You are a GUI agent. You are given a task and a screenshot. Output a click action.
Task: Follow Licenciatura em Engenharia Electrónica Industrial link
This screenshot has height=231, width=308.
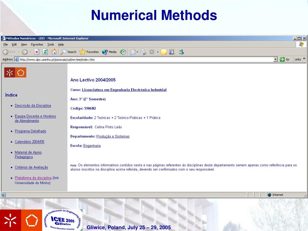point(124,90)
